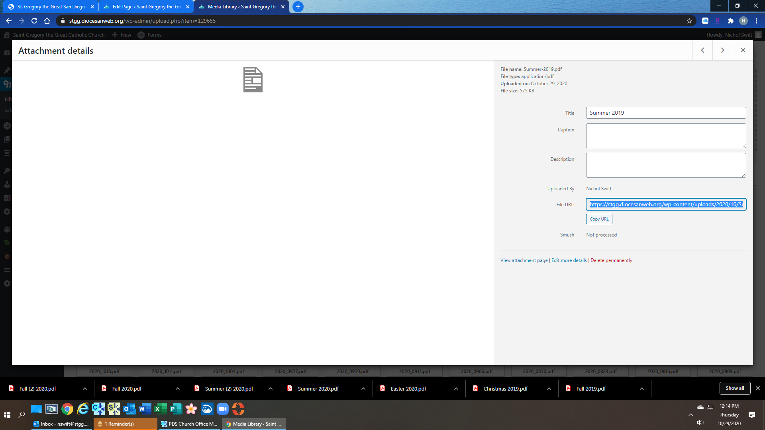
Task: Expand options for Christmas 2019.pdf download
Action: (549, 389)
